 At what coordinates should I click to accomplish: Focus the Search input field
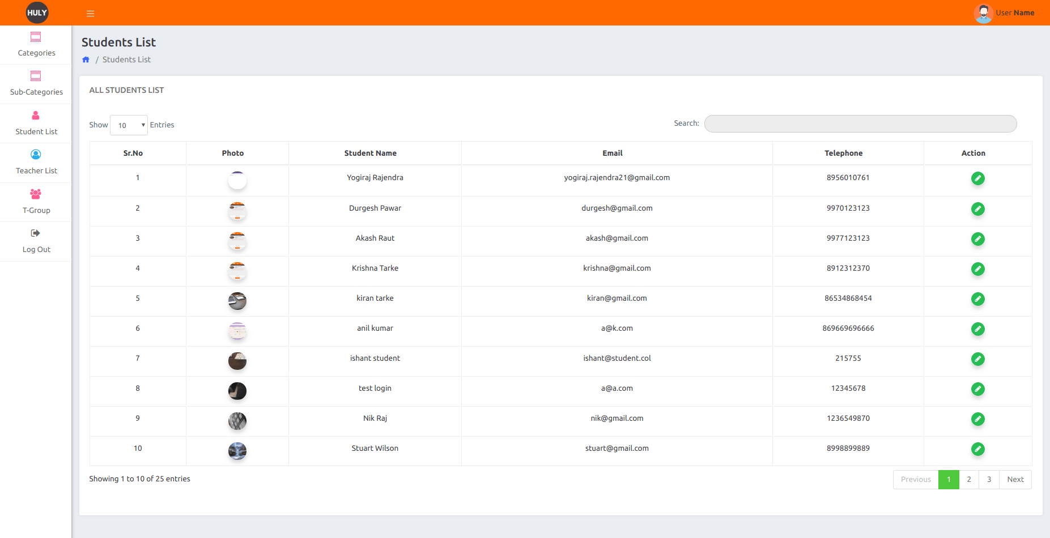point(860,124)
